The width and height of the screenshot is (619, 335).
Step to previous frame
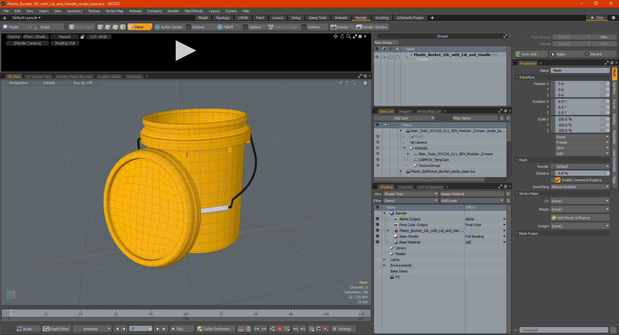124,329
